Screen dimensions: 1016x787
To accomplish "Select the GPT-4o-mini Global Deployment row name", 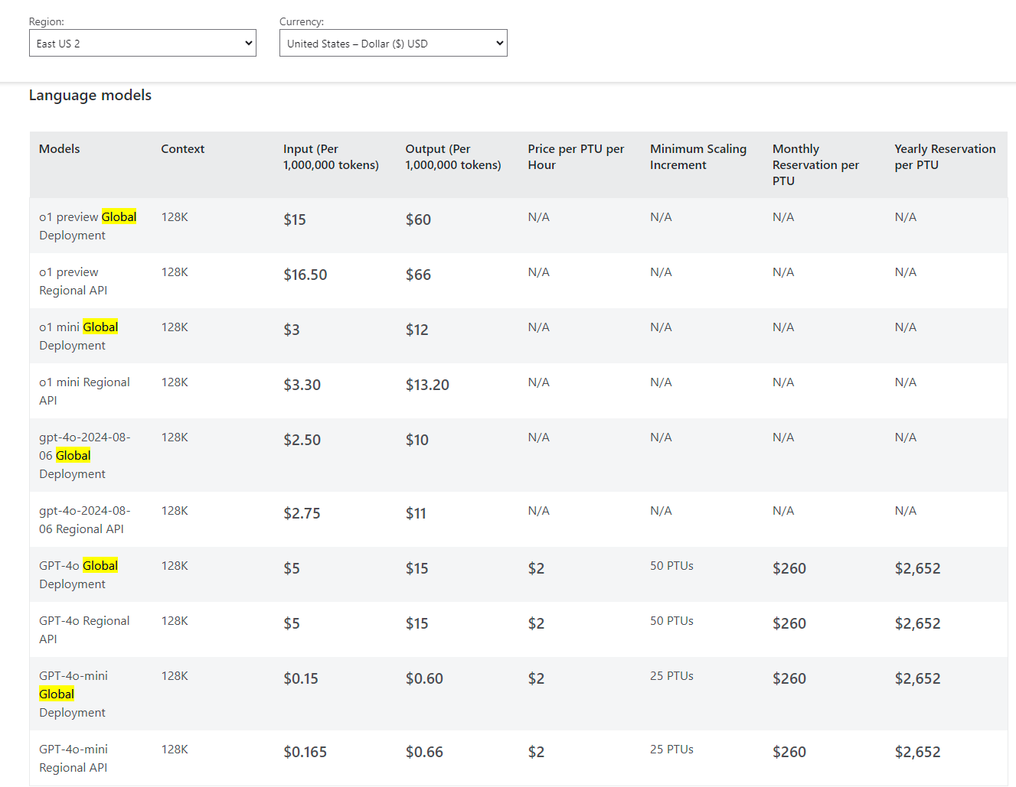I will pyautogui.click(x=74, y=694).
